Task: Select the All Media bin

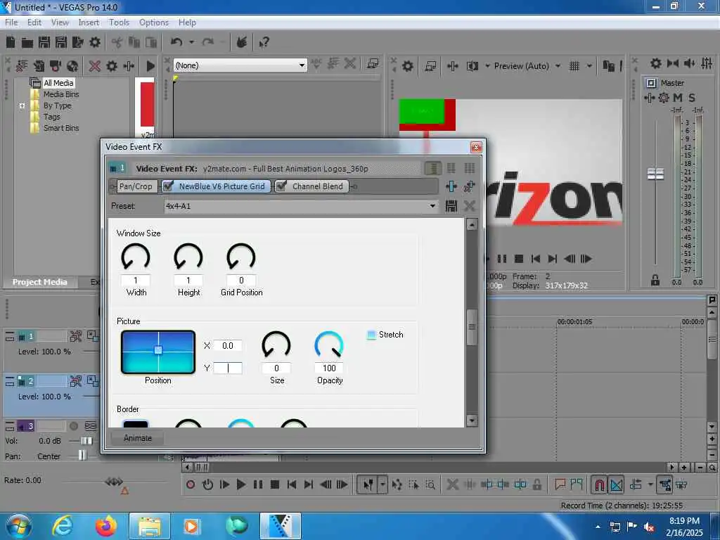Action: click(x=58, y=83)
